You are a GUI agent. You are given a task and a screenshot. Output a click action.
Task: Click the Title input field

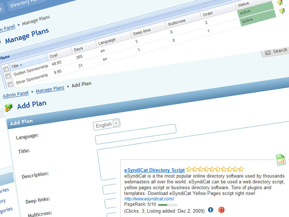(x=136, y=134)
